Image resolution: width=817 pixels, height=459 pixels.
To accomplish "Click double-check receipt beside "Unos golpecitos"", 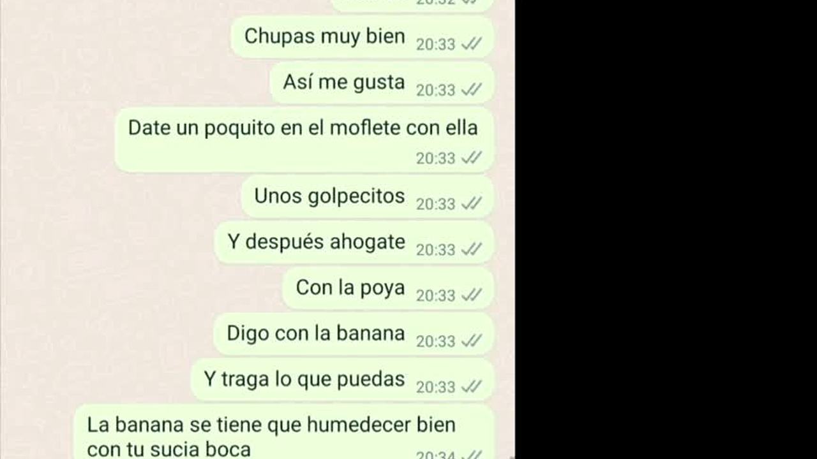I will (471, 203).
